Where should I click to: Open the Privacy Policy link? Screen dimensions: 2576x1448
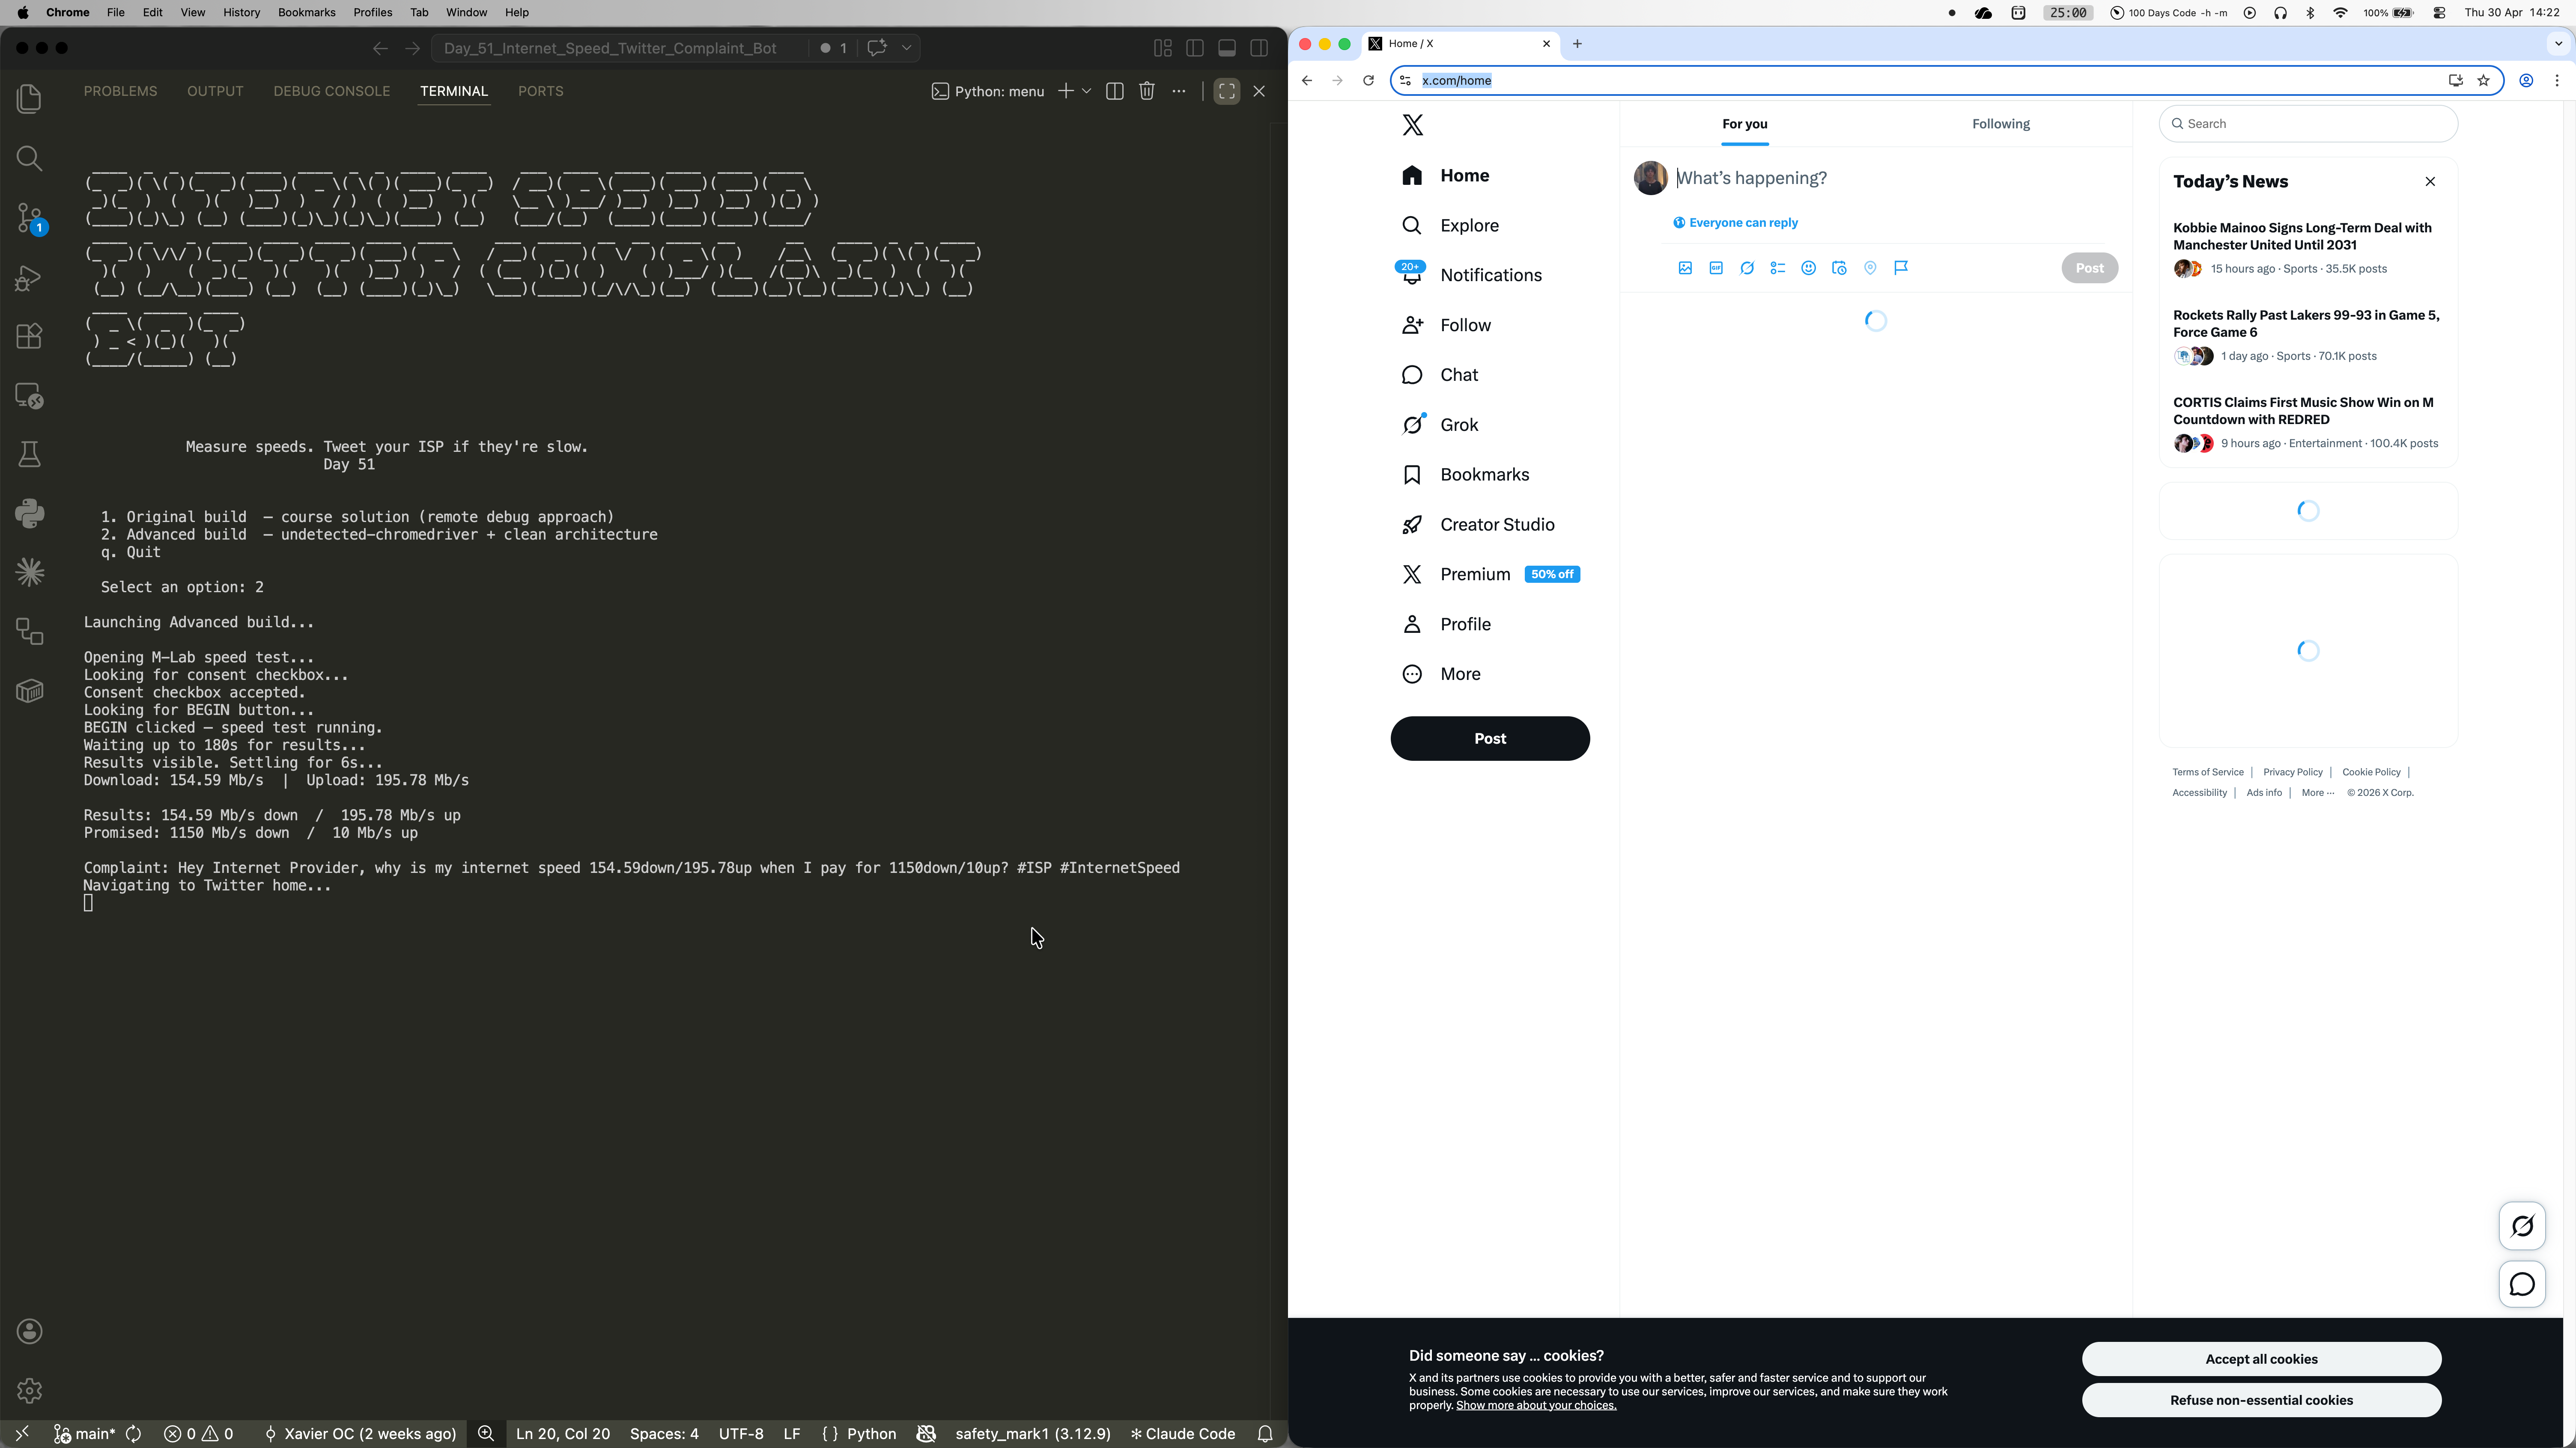click(2292, 772)
